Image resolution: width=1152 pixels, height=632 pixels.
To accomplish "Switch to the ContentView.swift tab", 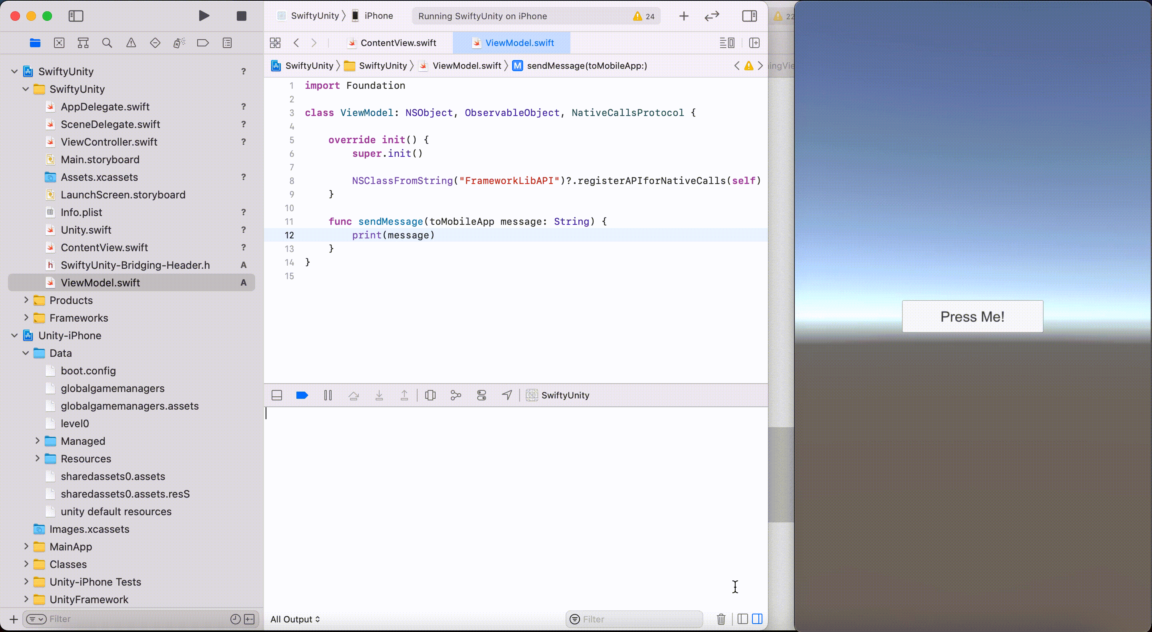I will (x=398, y=43).
